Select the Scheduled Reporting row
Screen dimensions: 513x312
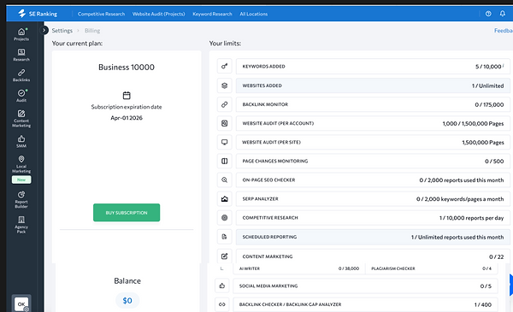click(373, 237)
